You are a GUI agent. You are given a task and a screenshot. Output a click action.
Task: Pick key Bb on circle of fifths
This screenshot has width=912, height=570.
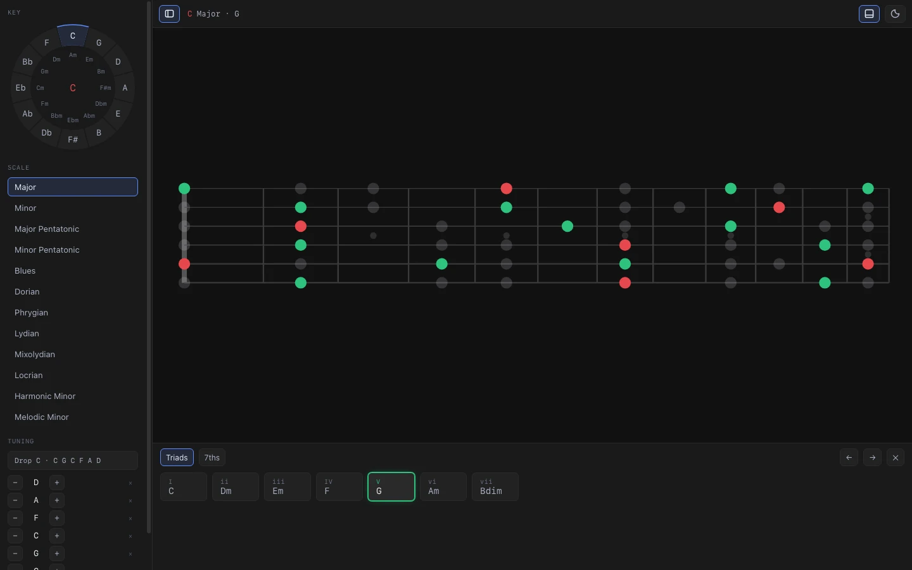(x=28, y=61)
